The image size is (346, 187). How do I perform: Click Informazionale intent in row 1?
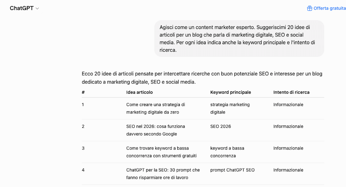point(288,105)
